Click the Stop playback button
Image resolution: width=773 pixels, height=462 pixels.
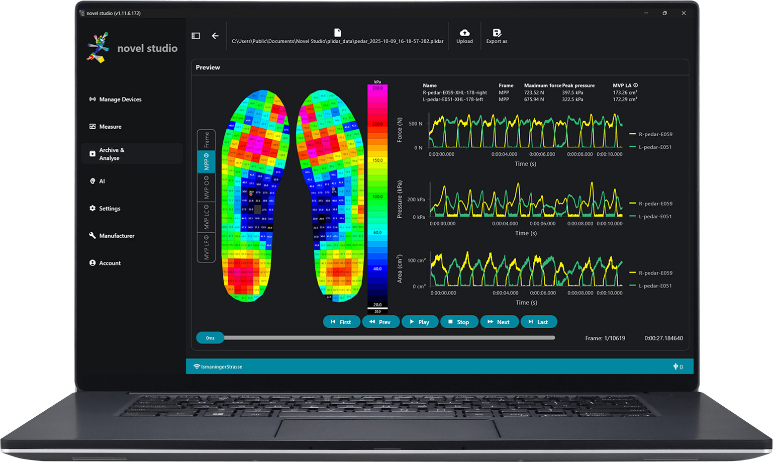(458, 322)
